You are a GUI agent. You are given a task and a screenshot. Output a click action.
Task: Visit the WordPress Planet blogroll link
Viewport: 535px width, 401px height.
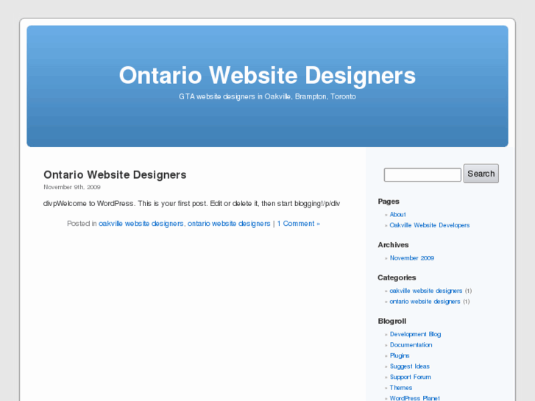(x=414, y=398)
